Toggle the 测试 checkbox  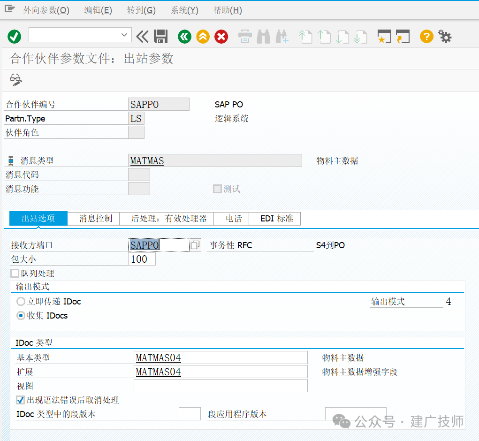click(217, 189)
